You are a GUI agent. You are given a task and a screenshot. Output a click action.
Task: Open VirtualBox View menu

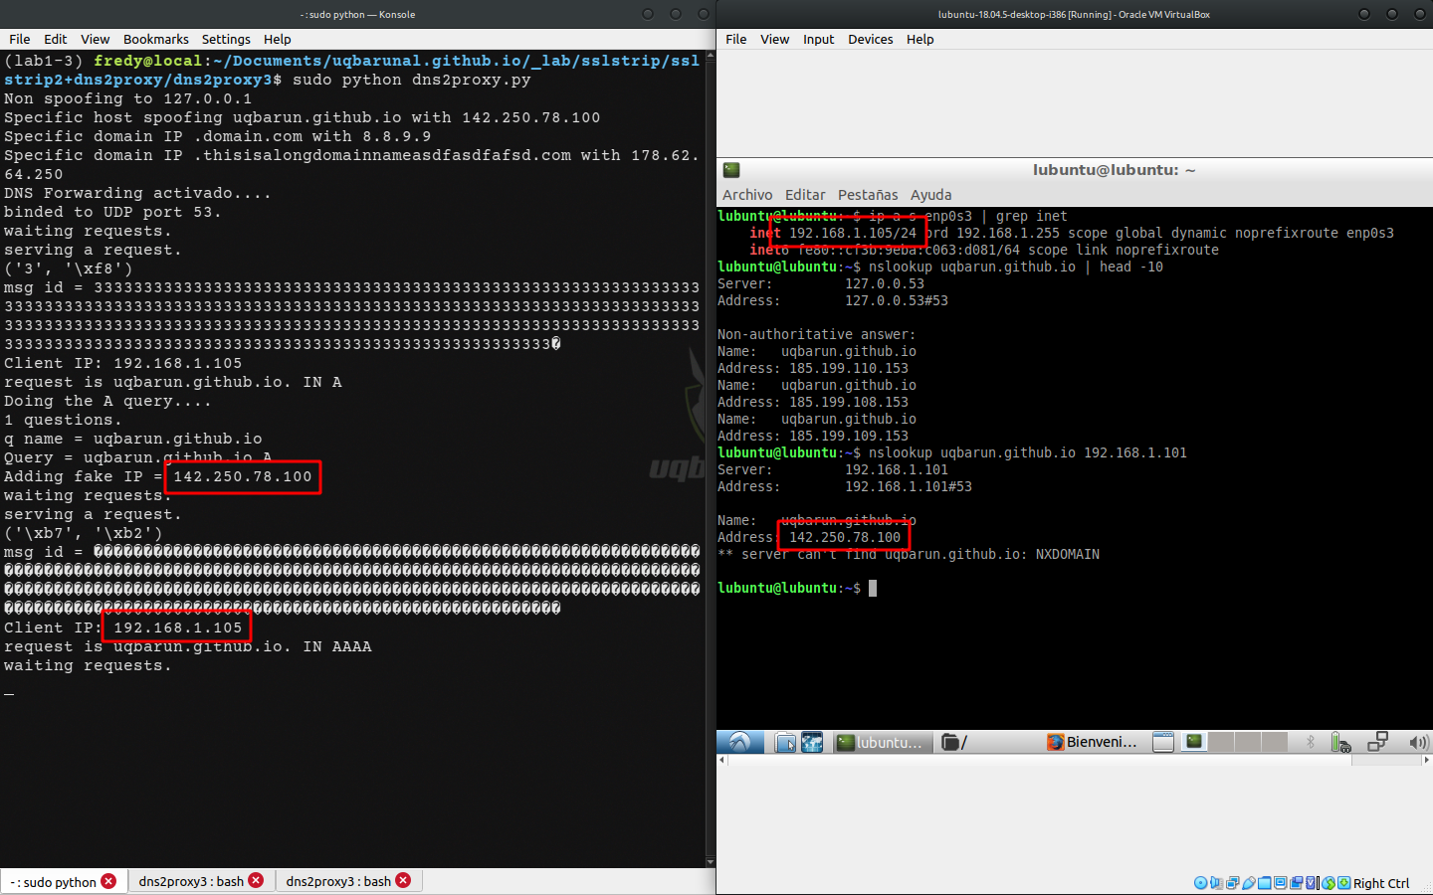click(x=775, y=39)
